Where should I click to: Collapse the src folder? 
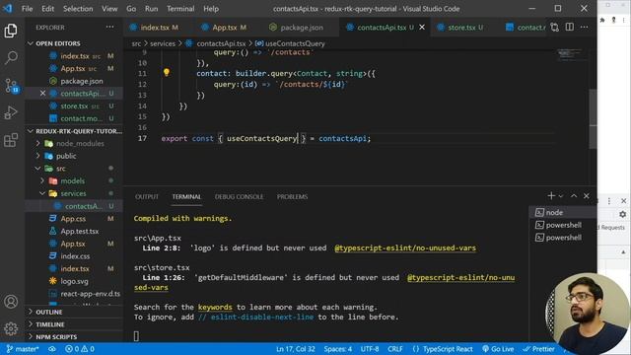coord(74,169)
